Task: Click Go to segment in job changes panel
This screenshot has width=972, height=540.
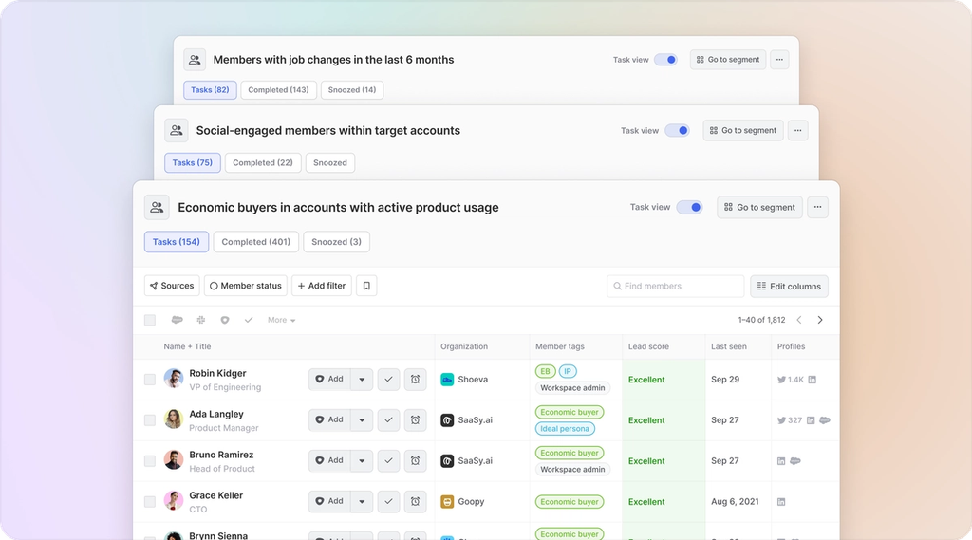Action: 728,60
